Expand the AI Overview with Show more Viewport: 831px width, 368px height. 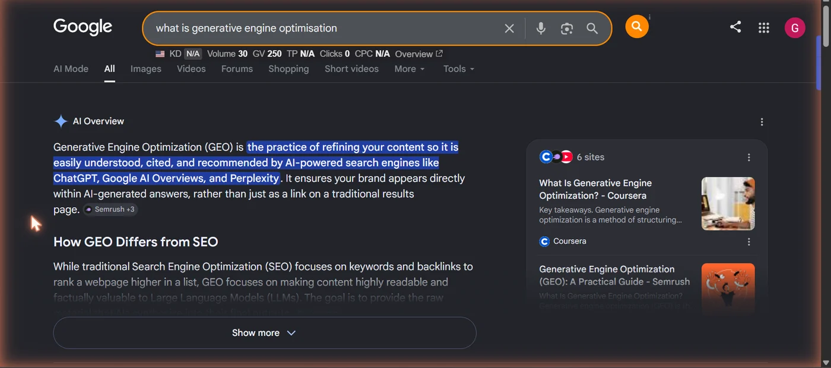[x=265, y=333]
